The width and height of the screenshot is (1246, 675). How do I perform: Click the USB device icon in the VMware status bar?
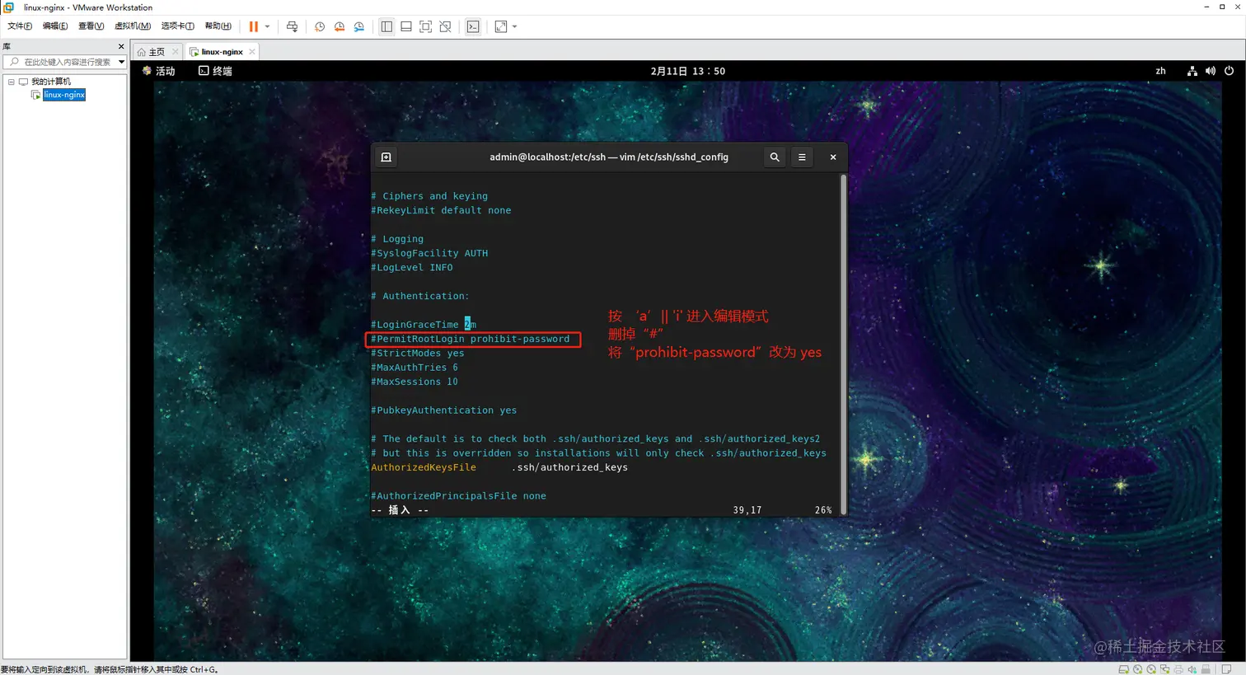point(1206,669)
